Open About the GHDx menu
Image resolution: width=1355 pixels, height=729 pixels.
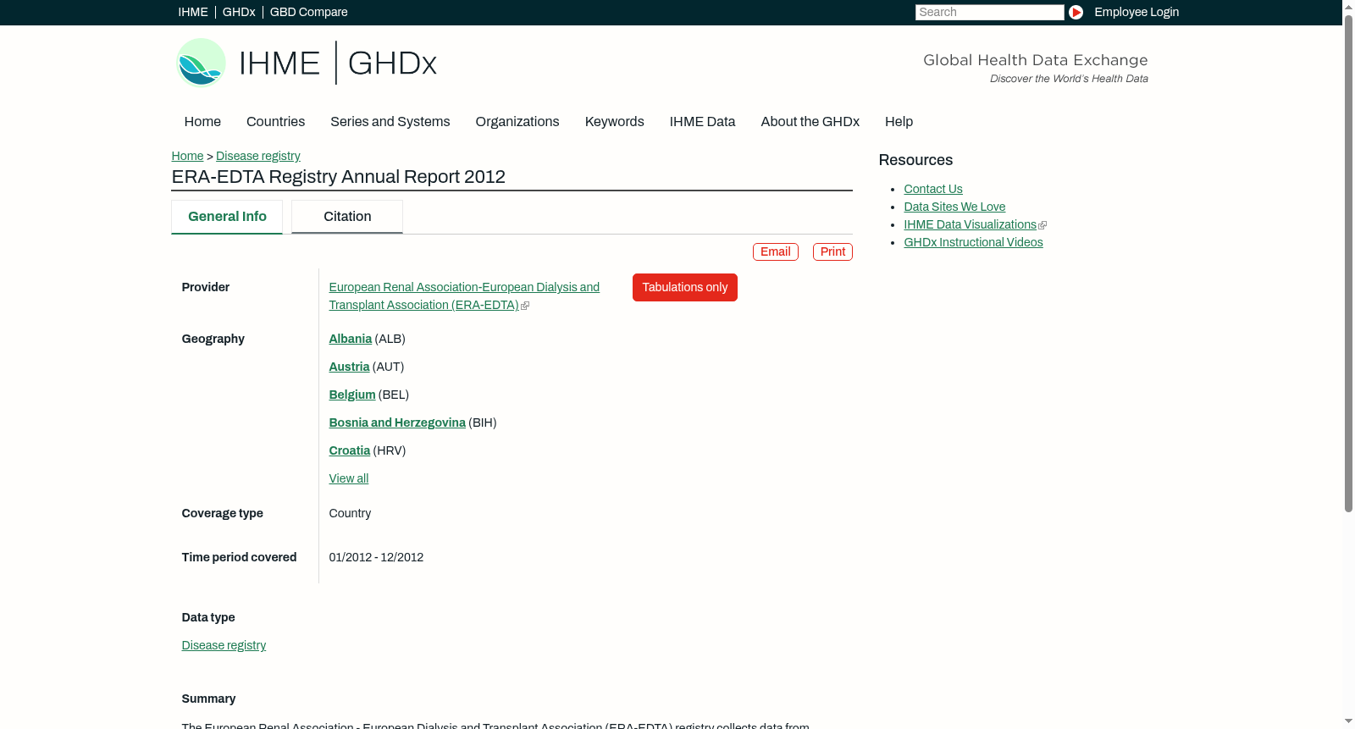(810, 122)
